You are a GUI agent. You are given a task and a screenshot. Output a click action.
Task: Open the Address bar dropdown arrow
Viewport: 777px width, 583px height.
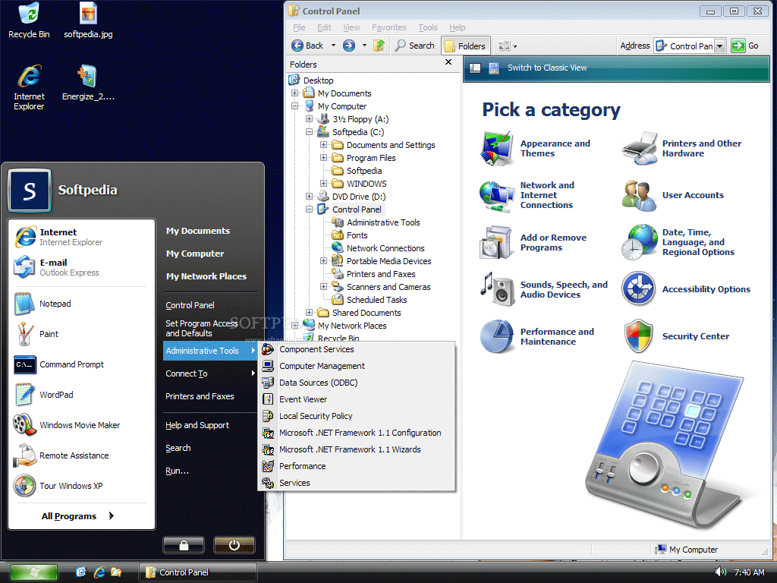tap(720, 46)
